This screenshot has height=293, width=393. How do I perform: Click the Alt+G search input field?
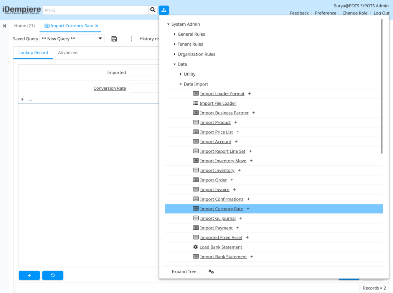[96, 10]
